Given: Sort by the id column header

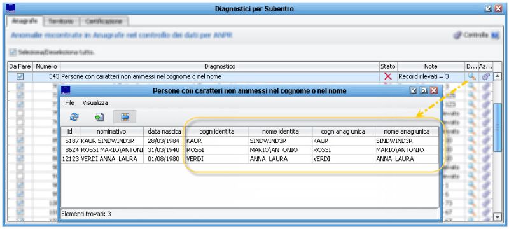Looking at the screenshot, I should (70, 132).
